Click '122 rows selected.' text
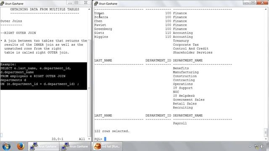This screenshot has width=269, height=151. click(x=112, y=131)
